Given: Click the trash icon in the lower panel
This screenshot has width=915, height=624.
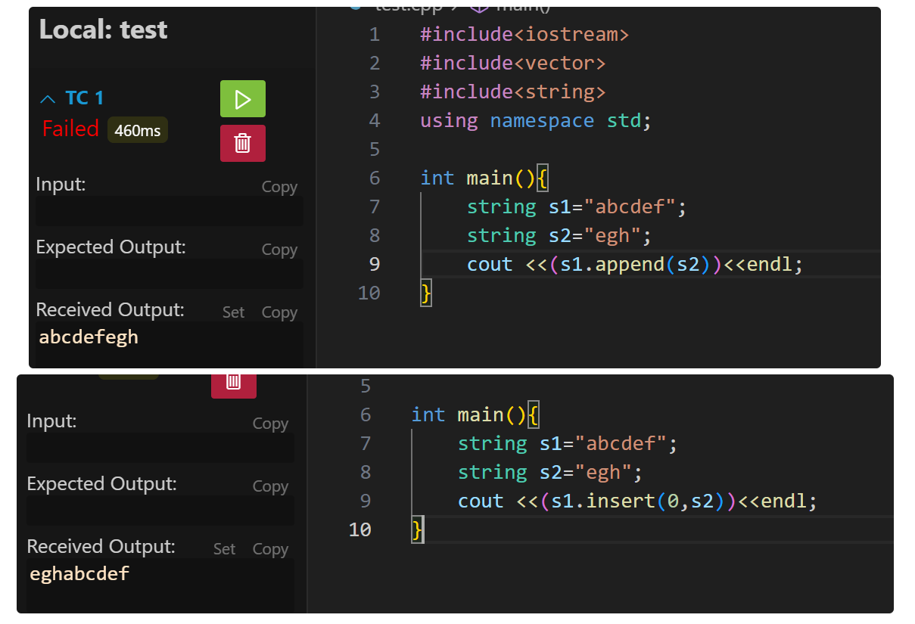Looking at the screenshot, I should coord(233,383).
